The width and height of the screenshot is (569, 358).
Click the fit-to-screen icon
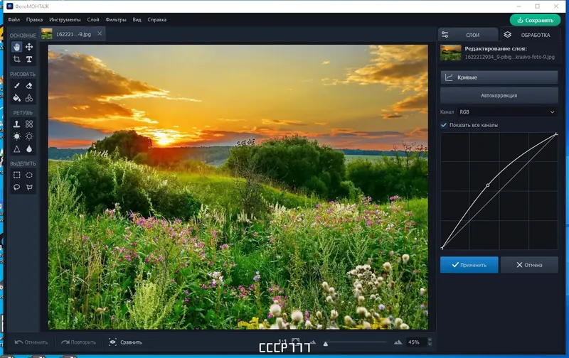click(x=296, y=342)
